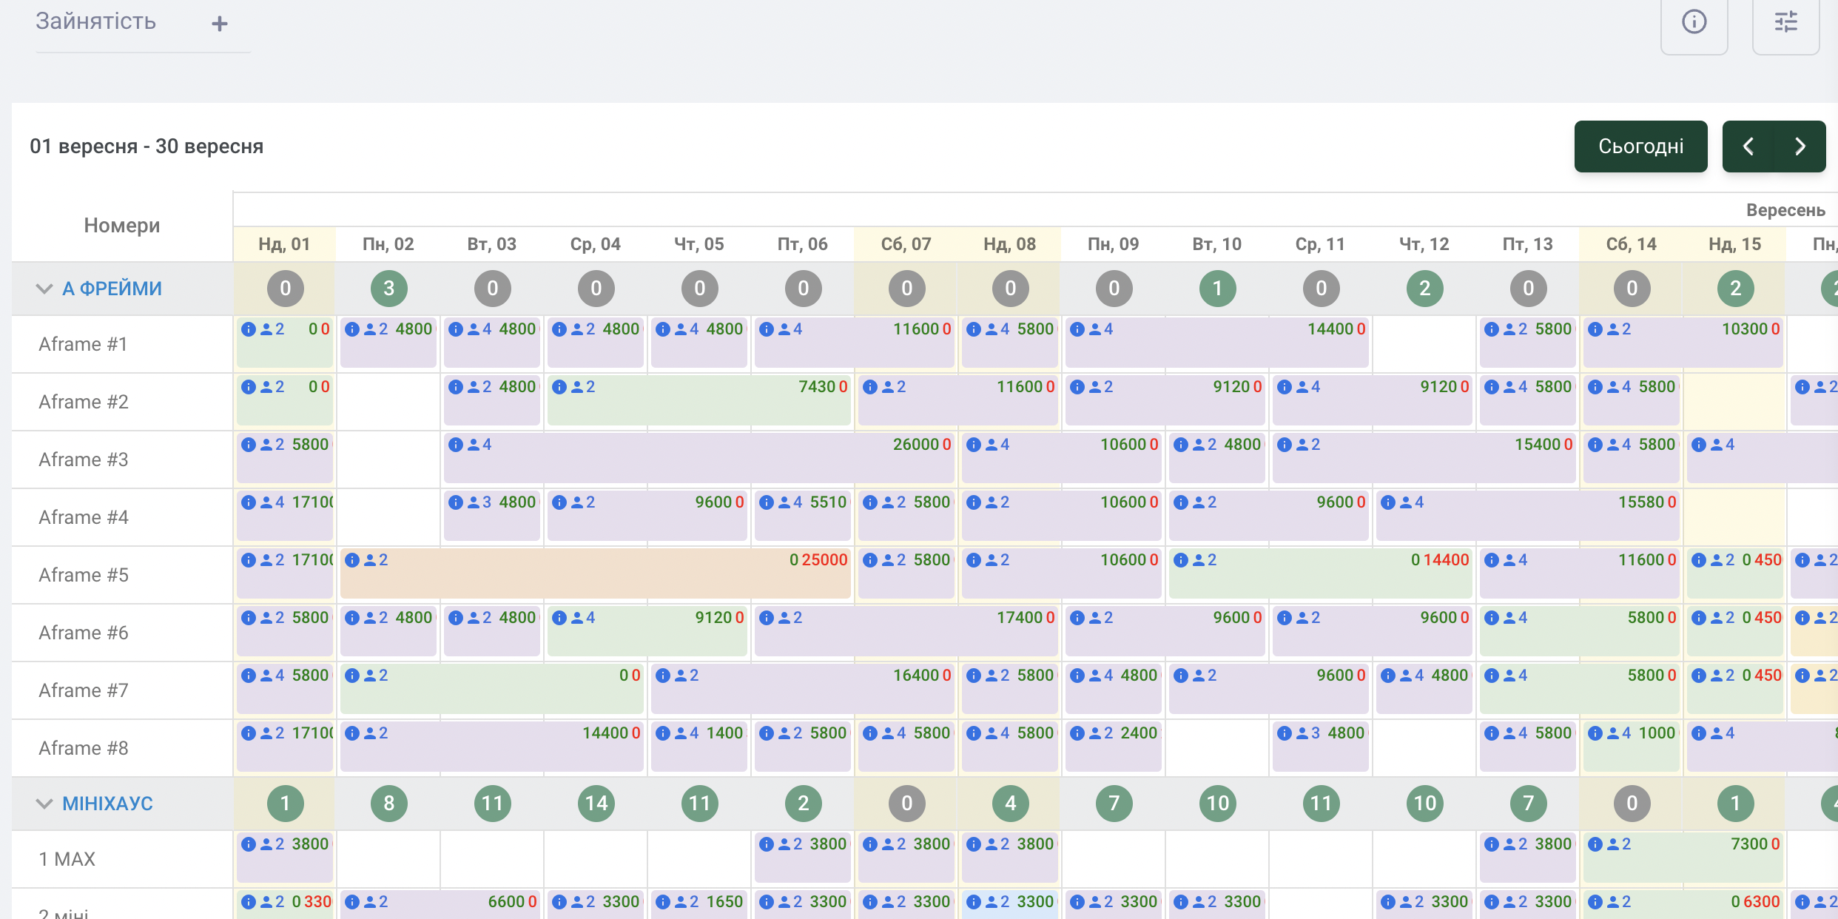Click empty Aframe #1 cell on Чт 12
The height and width of the screenshot is (919, 1838).
tap(1424, 344)
